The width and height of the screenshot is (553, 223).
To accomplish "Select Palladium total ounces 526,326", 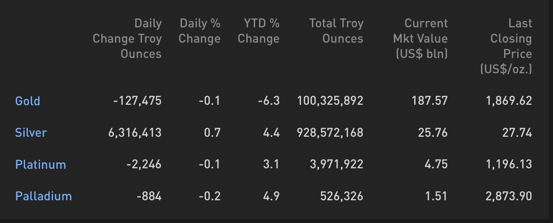I will click(342, 196).
